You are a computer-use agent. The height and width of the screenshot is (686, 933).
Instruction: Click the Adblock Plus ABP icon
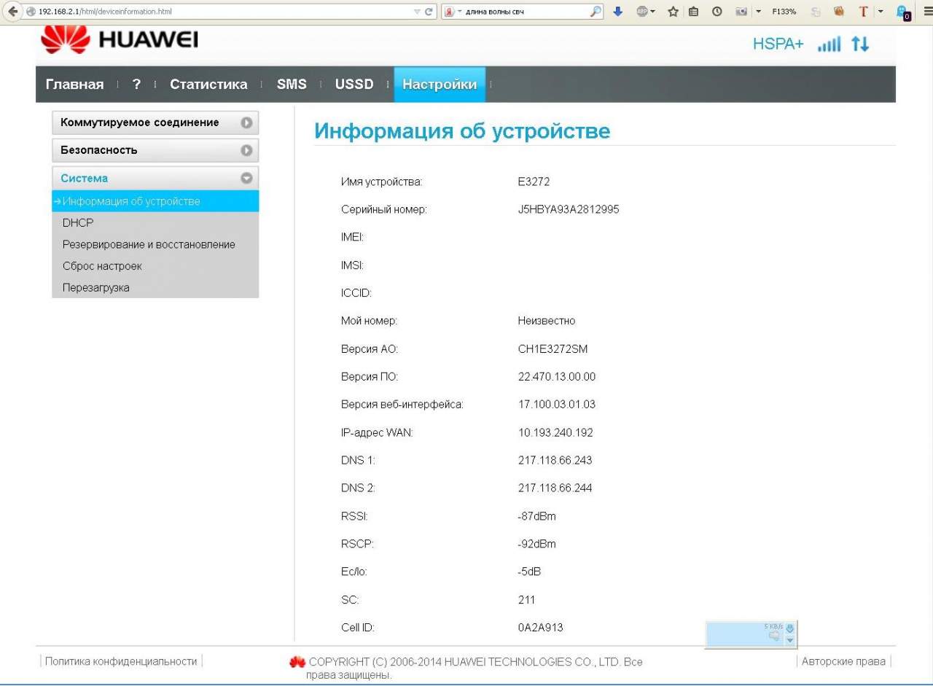[x=642, y=12]
